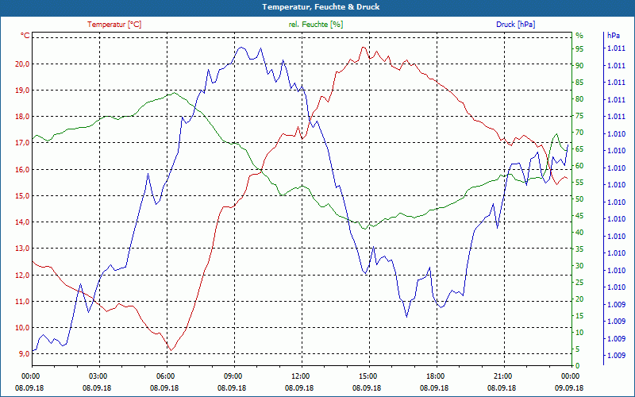Image resolution: width=635 pixels, height=397 pixels.
Task: Pick the 10,0 temperature axis value
Action: (22, 328)
